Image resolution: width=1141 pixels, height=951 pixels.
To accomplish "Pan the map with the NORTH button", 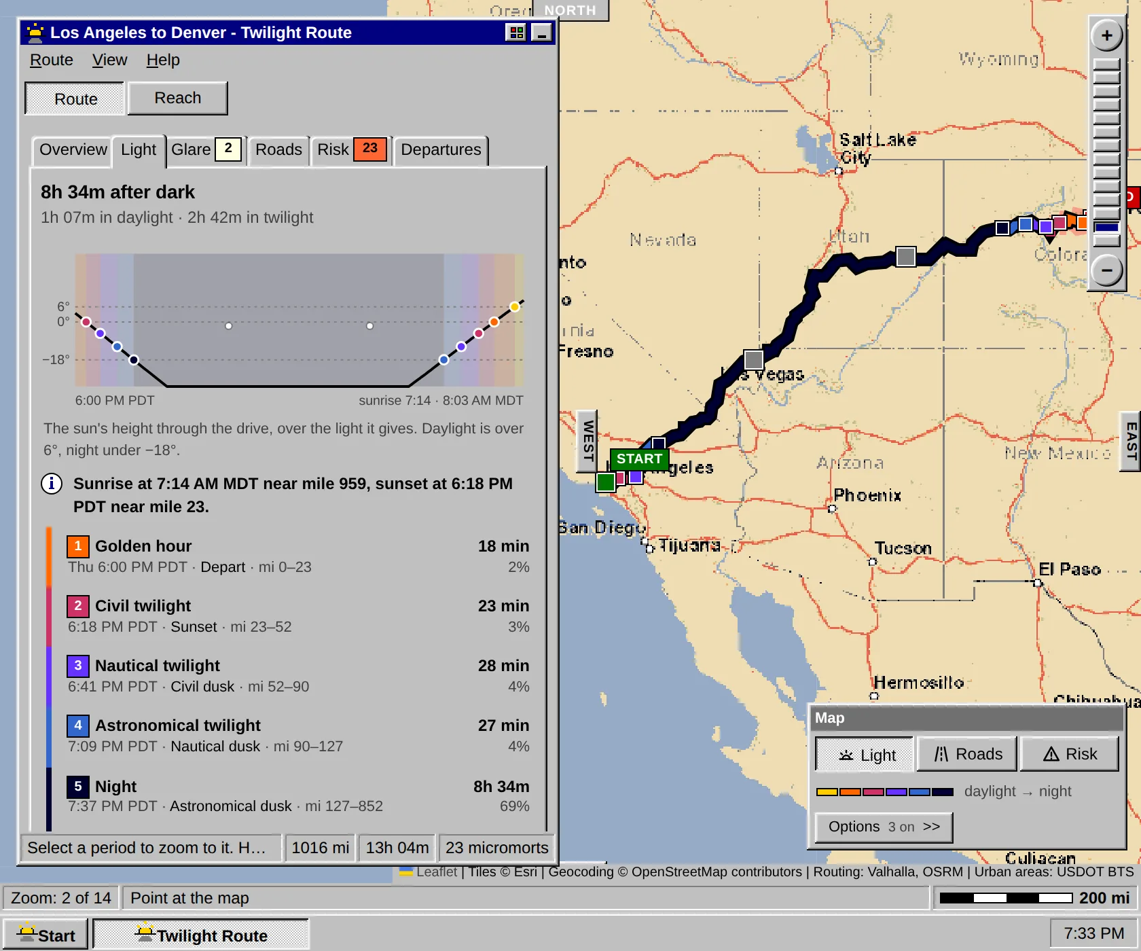I will [x=570, y=10].
